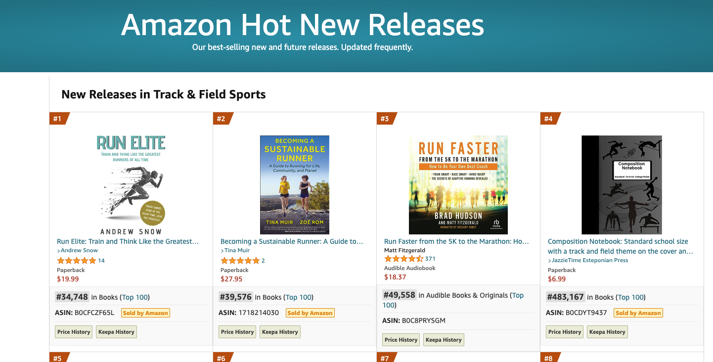Click the #1 rank ribbon badge

58,118
